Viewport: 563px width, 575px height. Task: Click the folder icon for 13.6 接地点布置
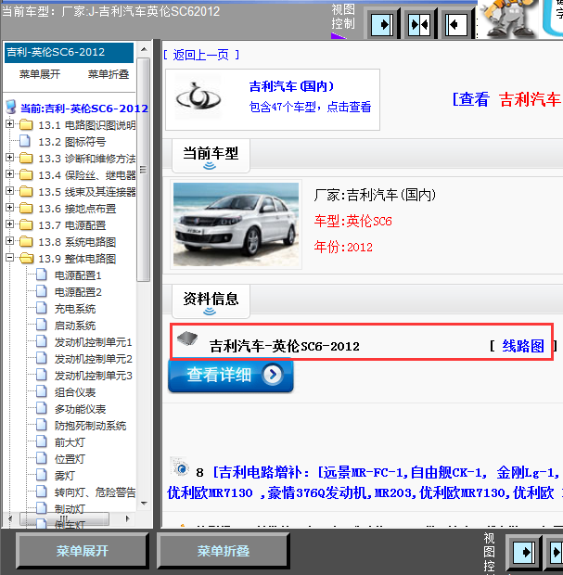[26, 208]
